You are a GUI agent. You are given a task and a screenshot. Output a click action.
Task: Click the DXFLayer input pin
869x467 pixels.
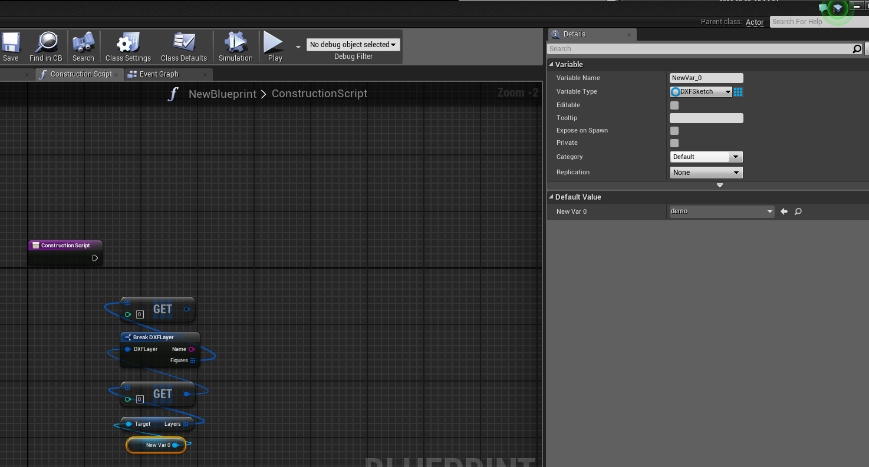127,349
